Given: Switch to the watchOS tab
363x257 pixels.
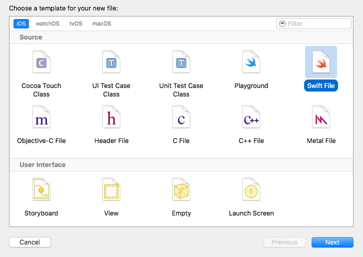Looking at the screenshot, I should [47, 23].
